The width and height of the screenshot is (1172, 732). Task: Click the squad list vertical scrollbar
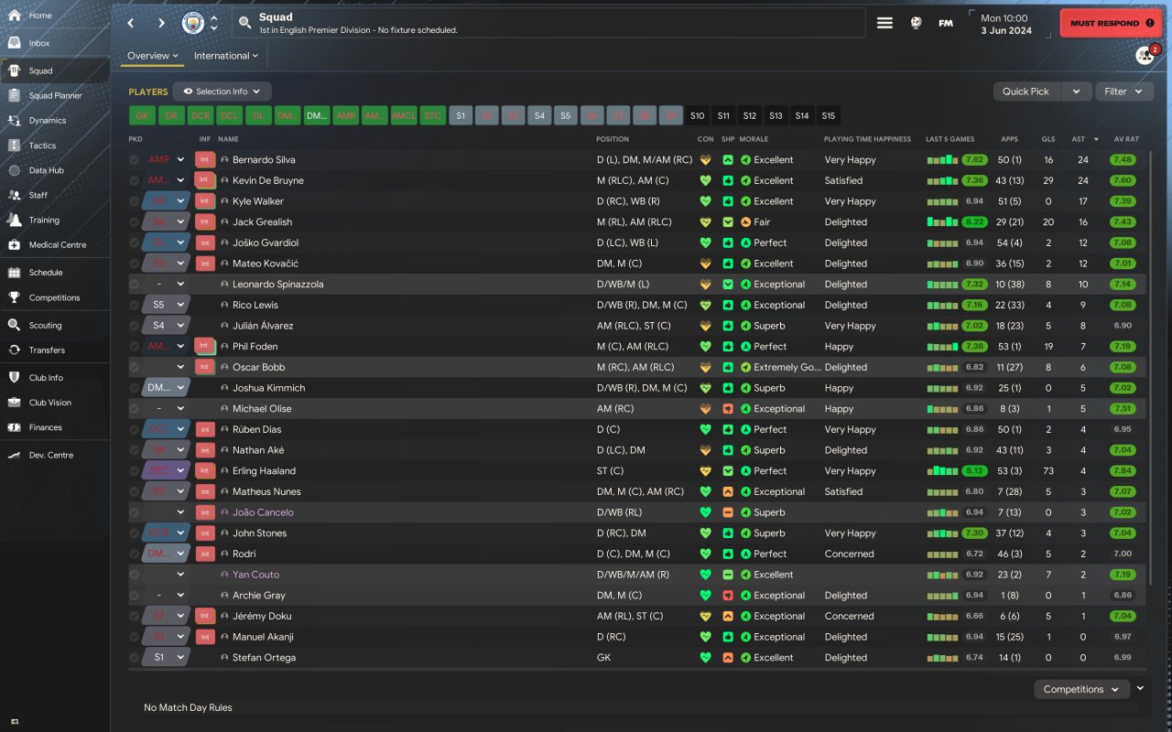pos(1150,366)
